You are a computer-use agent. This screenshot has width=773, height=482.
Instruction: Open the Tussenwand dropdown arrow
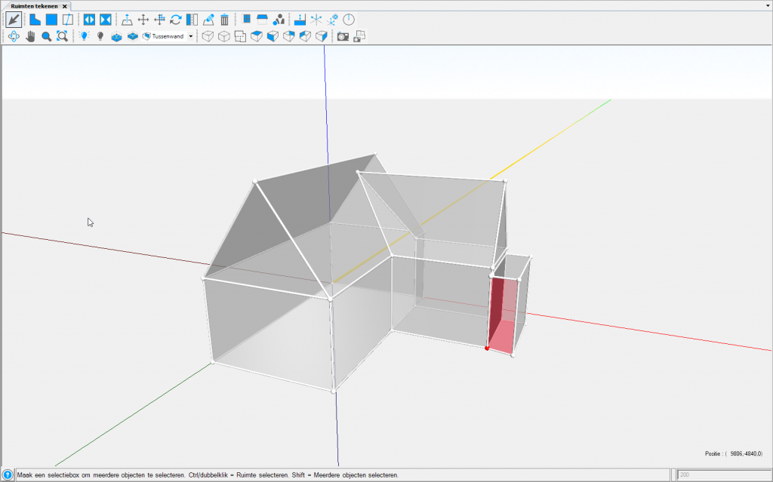[x=191, y=36]
